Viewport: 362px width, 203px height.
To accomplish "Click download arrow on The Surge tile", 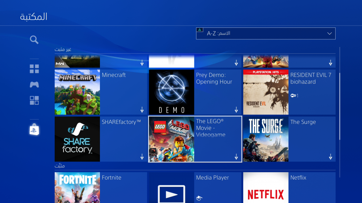I will click(331, 157).
